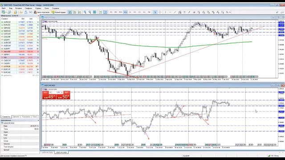
Task: Toggle chart auto-scroll button
Action: (100, 12)
